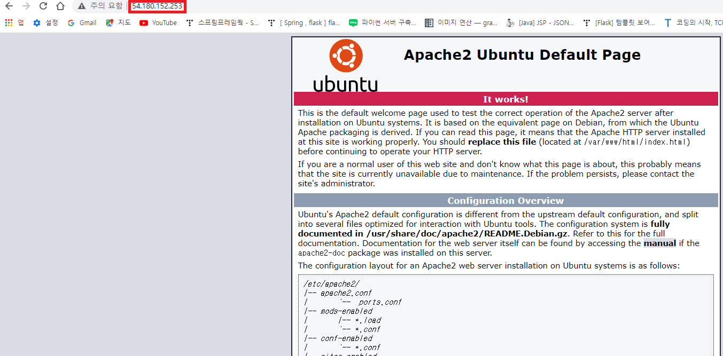Open the 지도 maps bookmark
This screenshot has width=723, height=356.
(118, 23)
